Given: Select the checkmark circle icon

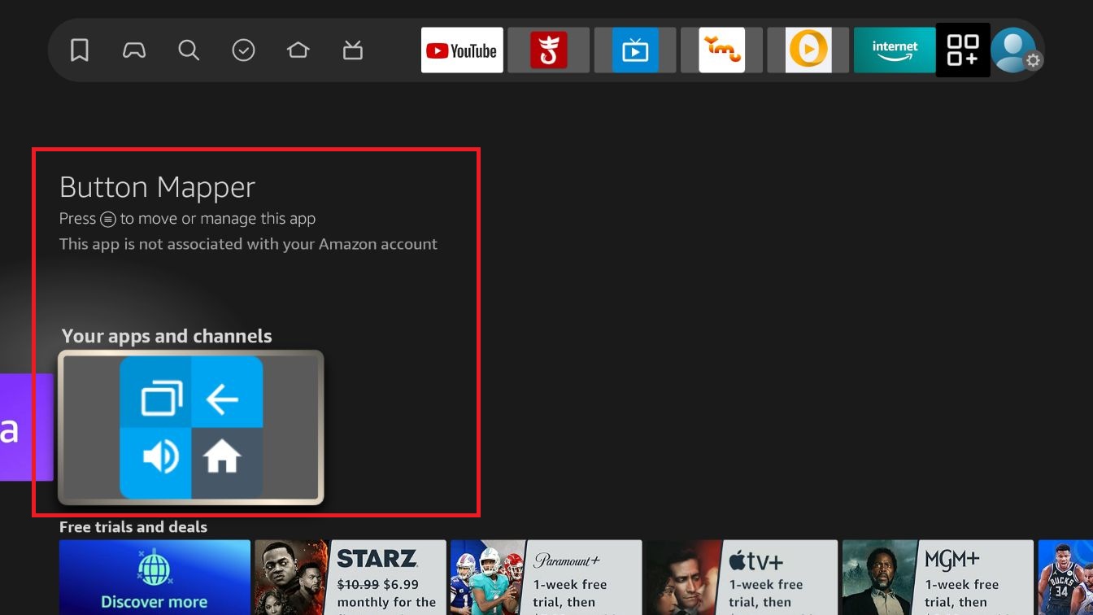Looking at the screenshot, I should pyautogui.click(x=243, y=50).
